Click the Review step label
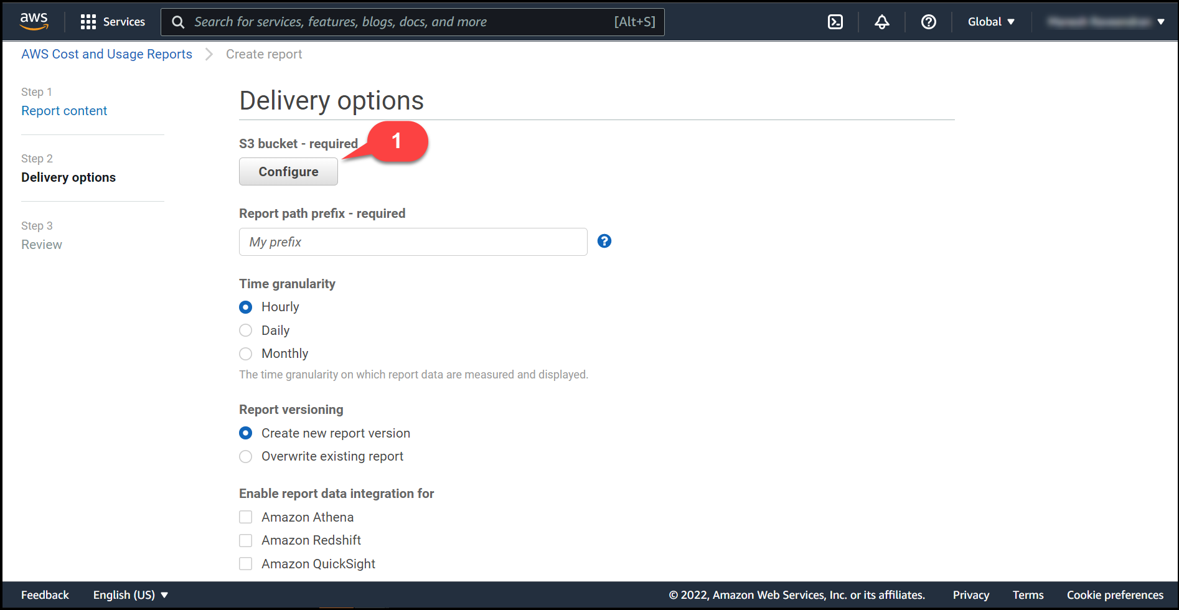The width and height of the screenshot is (1179, 610). tap(42, 245)
